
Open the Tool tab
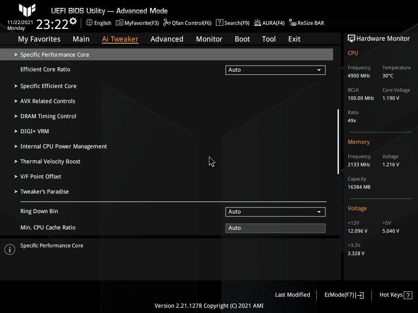click(x=269, y=39)
